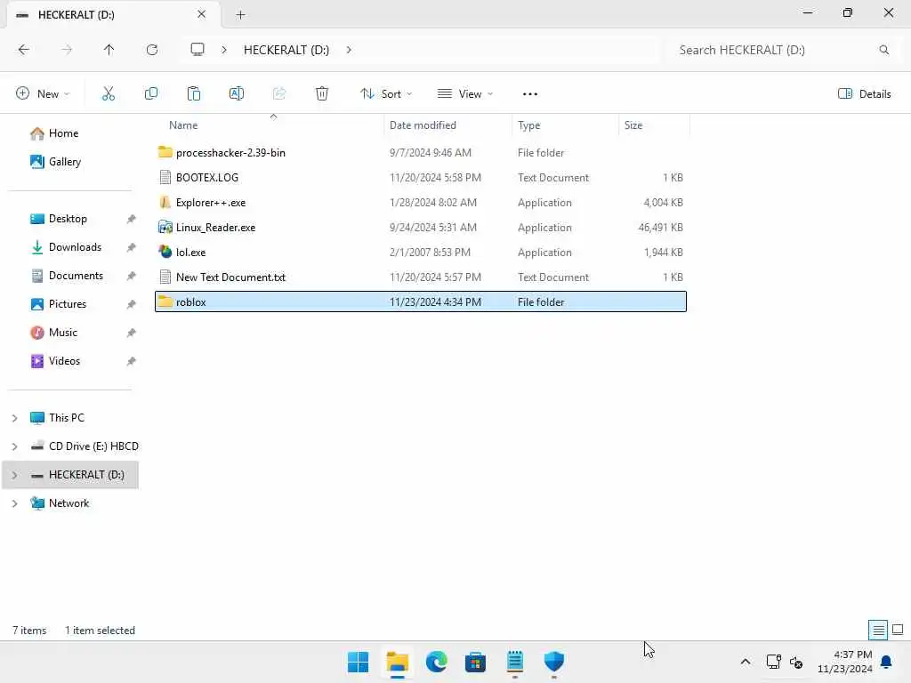
Task: Sort by Size column header
Action: point(633,125)
